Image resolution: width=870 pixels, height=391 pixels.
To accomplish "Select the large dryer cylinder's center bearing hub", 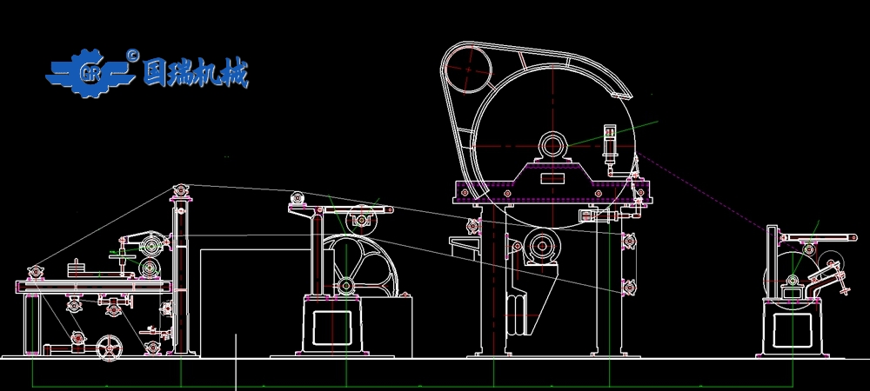I will point(552,144).
